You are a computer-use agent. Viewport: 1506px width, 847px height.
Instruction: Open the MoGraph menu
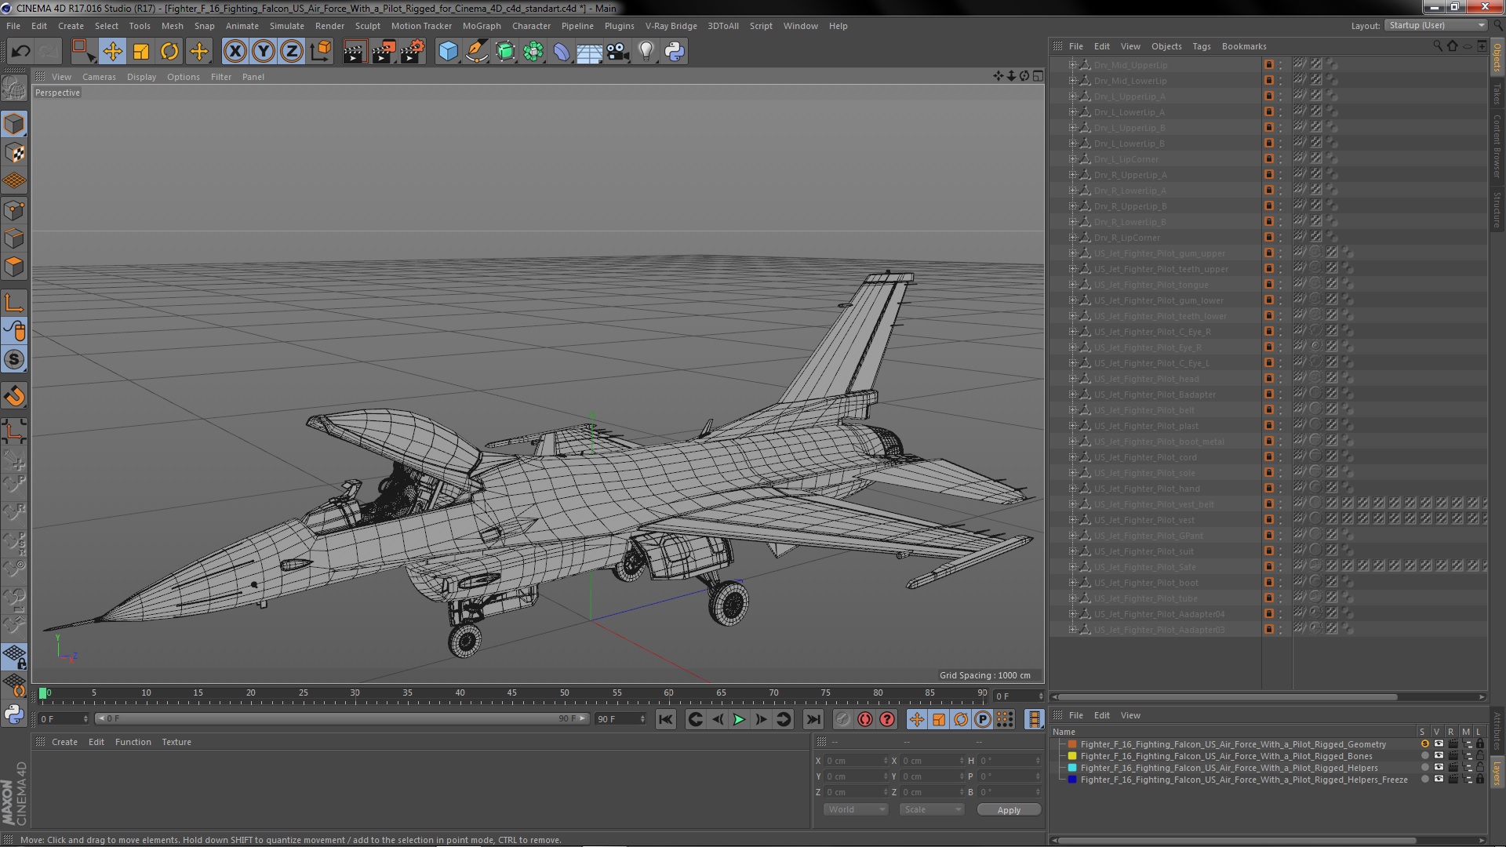coord(481,26)
